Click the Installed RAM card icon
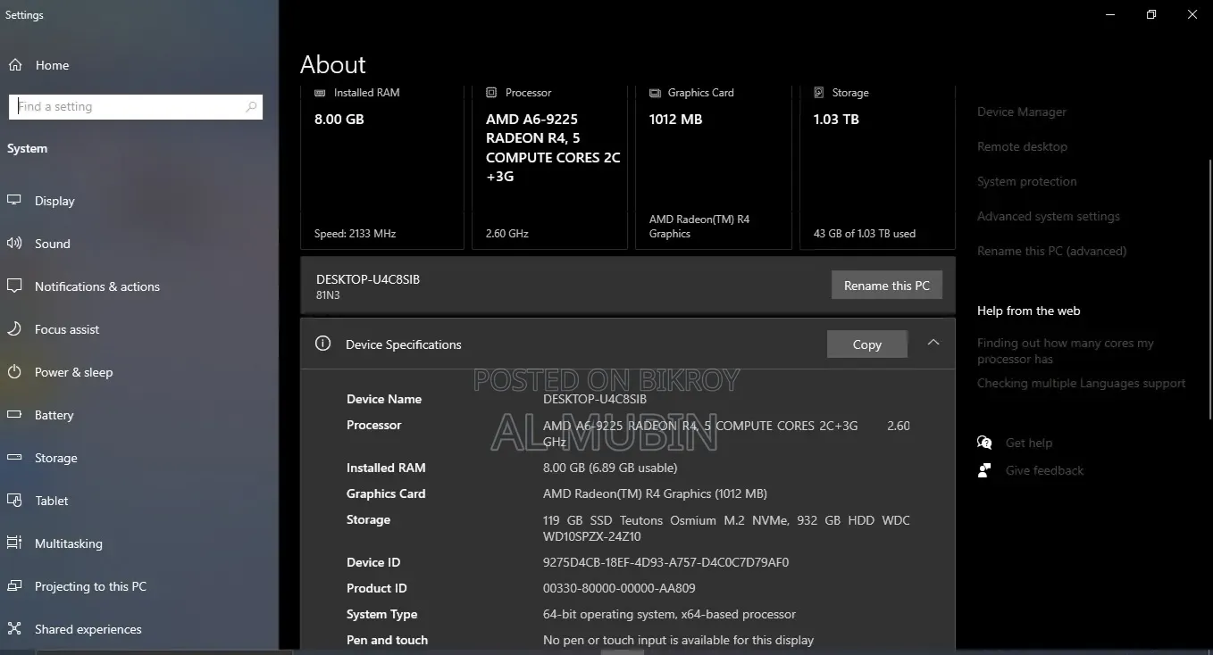The image size is (1213, 655). pos(321,93)
